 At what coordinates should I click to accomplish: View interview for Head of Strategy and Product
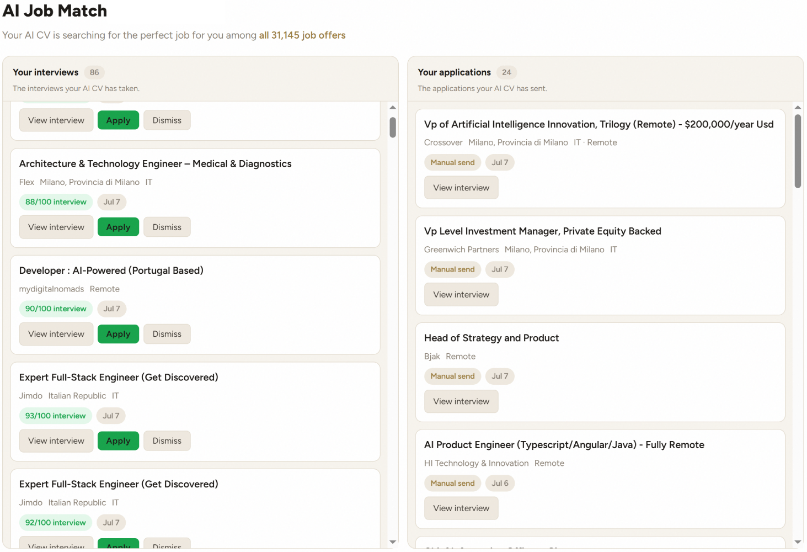pyautogui.click(x=461, y=401)
